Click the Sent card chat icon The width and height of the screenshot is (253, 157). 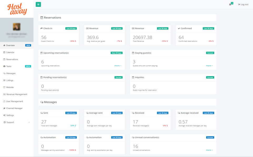coord(41,113)
